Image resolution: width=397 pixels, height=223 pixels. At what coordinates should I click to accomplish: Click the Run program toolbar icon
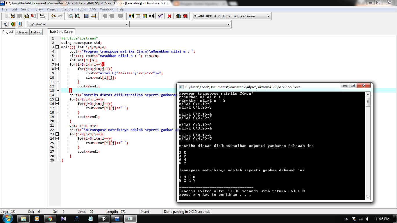tap(138, 16)
